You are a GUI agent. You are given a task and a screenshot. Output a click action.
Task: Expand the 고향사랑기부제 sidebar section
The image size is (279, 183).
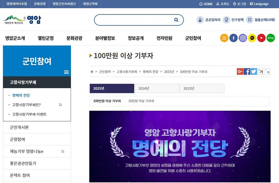coord(37,82)
